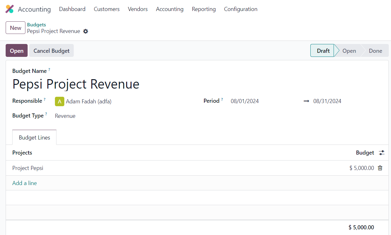Select the Open status stage

point(349,51)
